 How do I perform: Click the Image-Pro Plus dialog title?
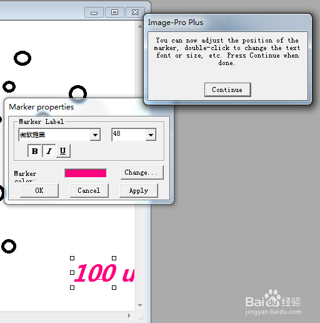point(176,23)
